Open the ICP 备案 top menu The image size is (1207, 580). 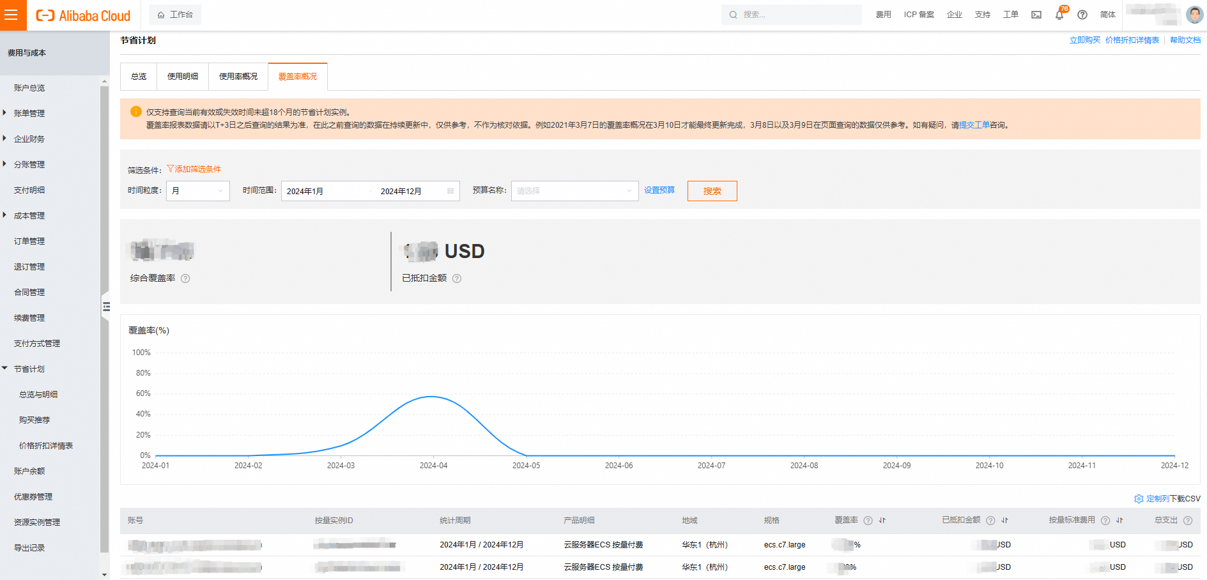click(919, 15)
